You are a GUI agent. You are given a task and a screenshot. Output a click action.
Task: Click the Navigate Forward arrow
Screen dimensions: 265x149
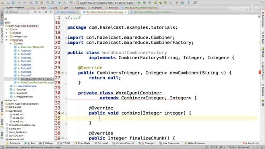click(65, 3)
